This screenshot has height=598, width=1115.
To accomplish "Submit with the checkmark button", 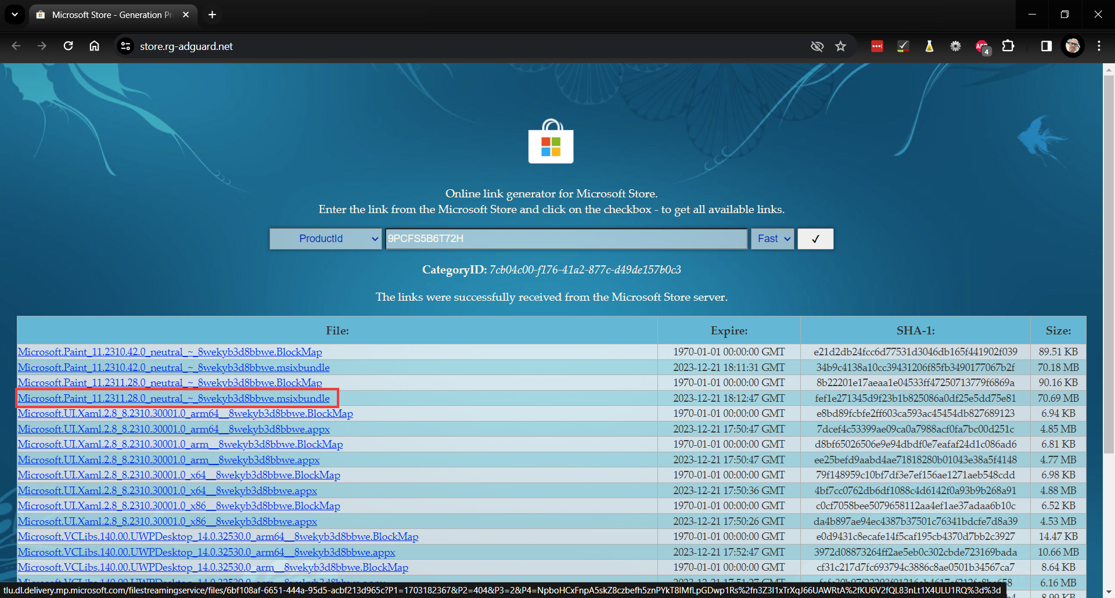I will point(815,239).
